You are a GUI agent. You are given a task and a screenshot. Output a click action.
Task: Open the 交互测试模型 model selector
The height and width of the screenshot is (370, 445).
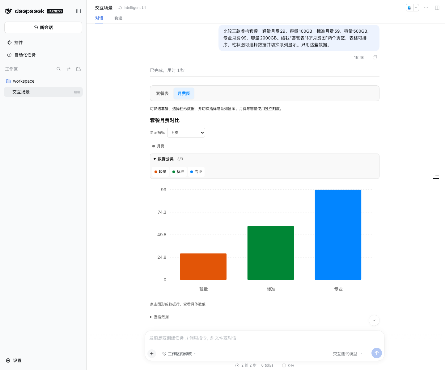[x=347, y=354]
